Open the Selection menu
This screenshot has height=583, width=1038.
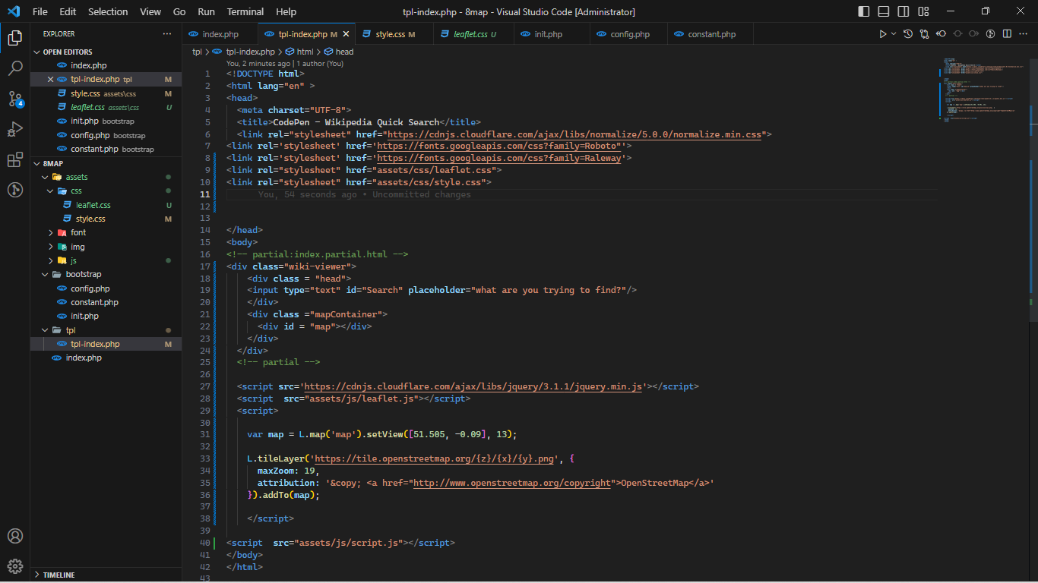[x=108, y=11]
